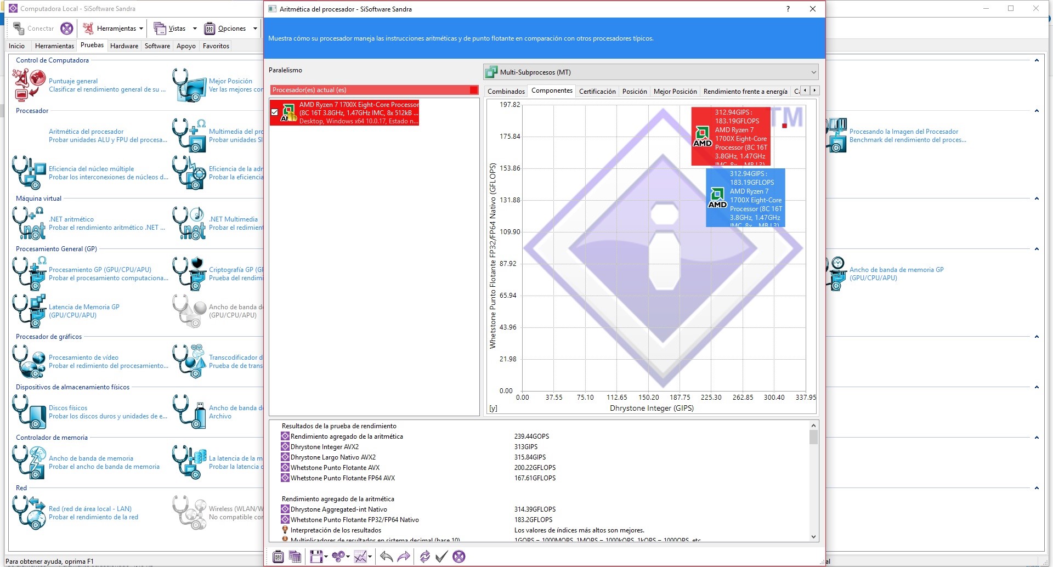Click the checkmark accept icon
1053x567 pixels.
click(441, 557)
